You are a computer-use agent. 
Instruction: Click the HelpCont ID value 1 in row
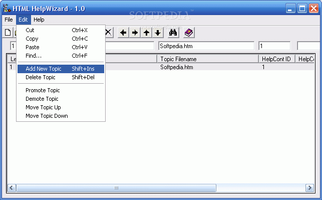(x=263, y=67)
